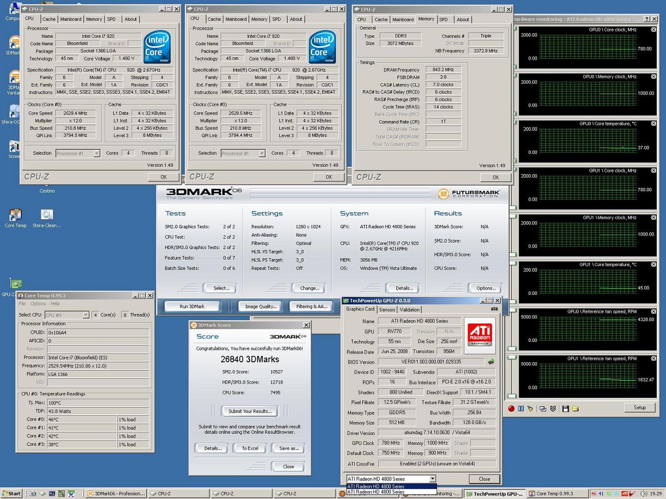Click the Intel Core i7 logo in leftmost CPU-Z
The width and height of the screenshot is (666, 499).
pyautogui.click(x=157, y=47)
